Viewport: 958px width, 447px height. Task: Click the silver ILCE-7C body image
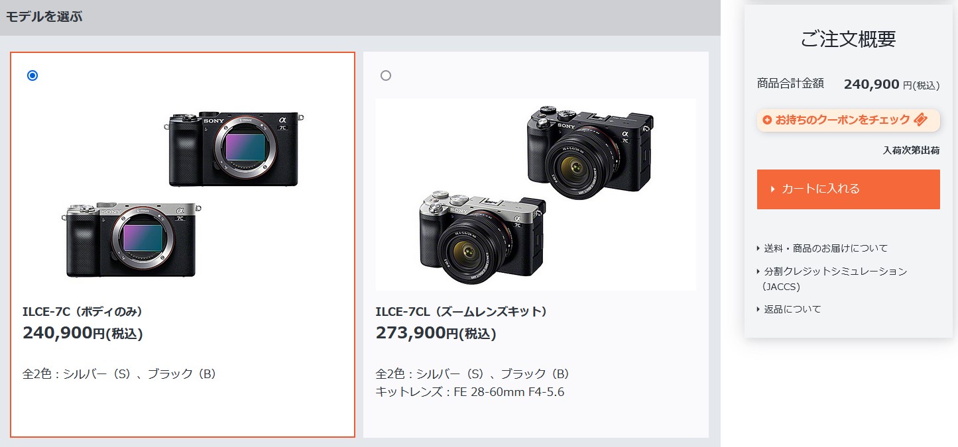pos(132,239)
